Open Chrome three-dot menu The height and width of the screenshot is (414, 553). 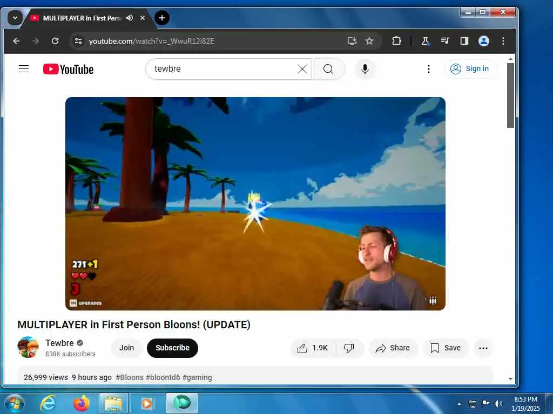tap(503, 41)
